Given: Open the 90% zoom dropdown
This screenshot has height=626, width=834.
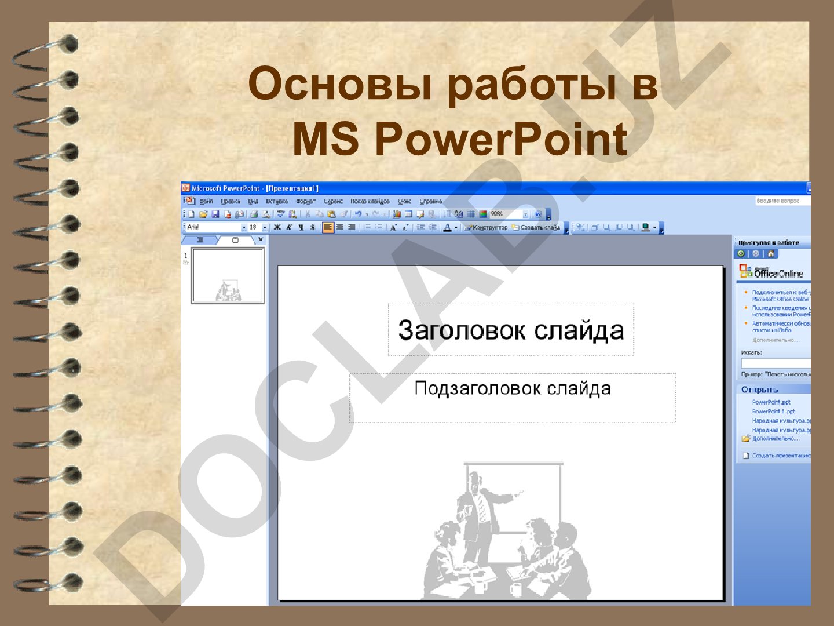Looking at the screenshot, I should click(526, 214).
